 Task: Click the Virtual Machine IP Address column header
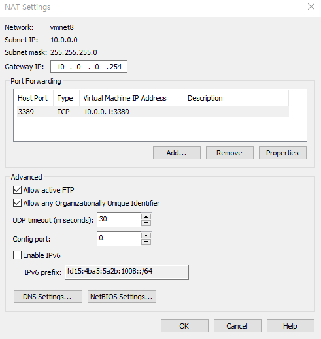coord(131,98)
